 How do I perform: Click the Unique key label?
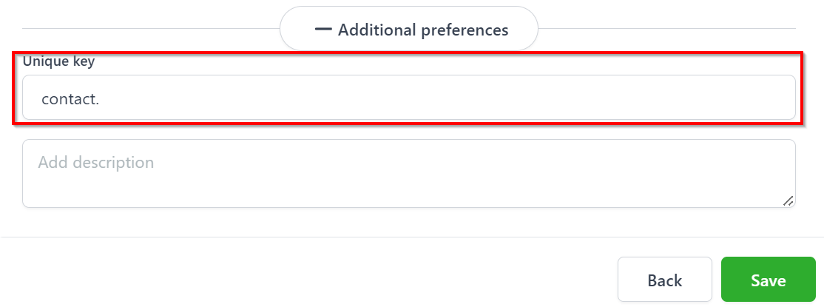coord(58,61)
